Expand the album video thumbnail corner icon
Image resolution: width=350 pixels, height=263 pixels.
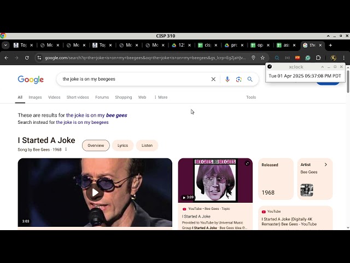[247, 163]
